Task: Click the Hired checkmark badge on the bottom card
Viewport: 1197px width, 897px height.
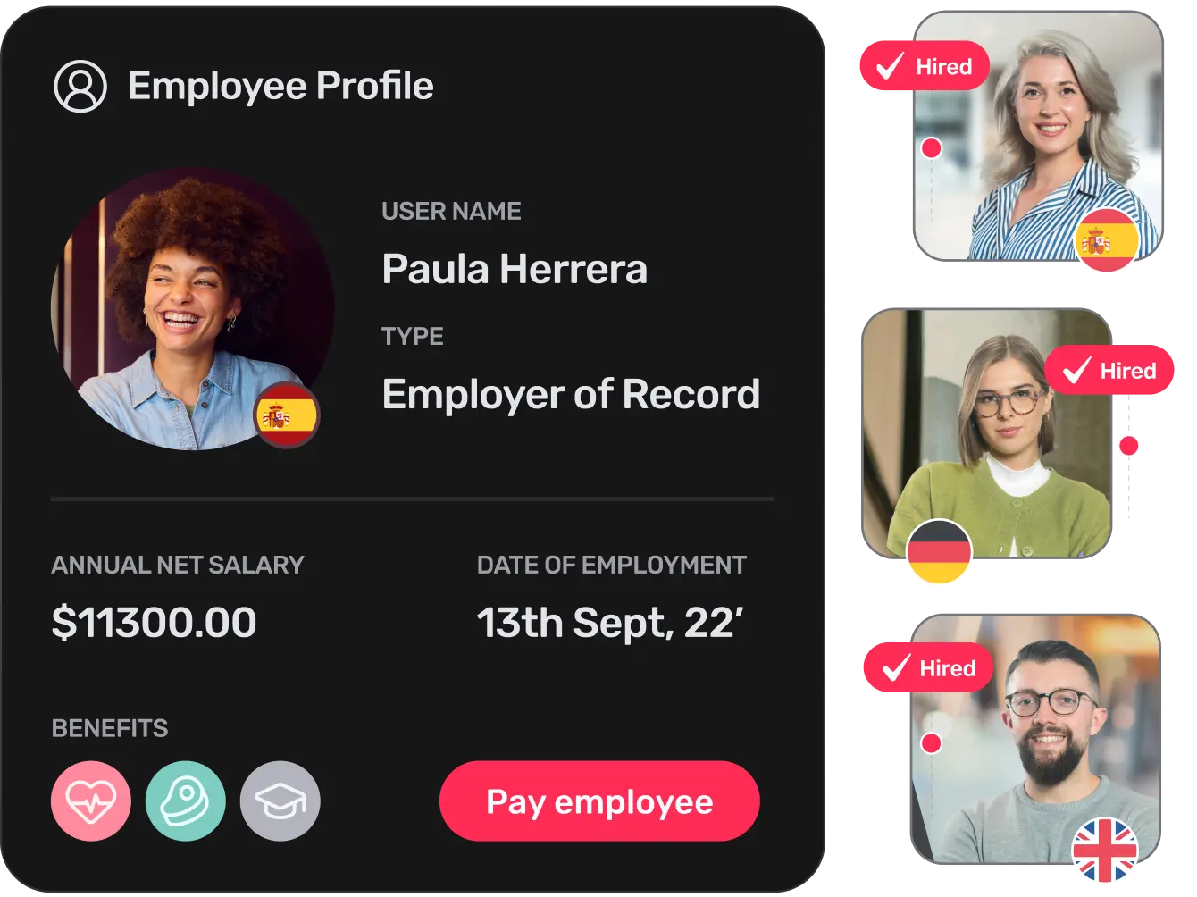Action: pyautogui.click(x=928, y=667)
